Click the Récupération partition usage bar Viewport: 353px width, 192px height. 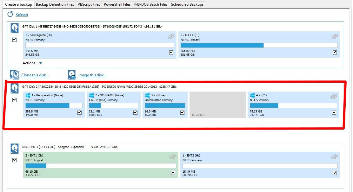54,106
